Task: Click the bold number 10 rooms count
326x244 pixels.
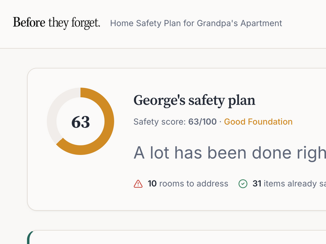Action: click(152, 184)
